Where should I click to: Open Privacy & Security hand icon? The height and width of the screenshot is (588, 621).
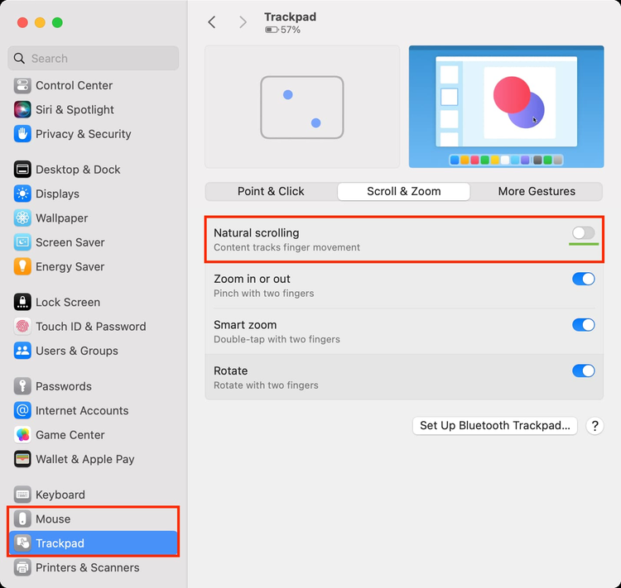[x=22, y=134]
